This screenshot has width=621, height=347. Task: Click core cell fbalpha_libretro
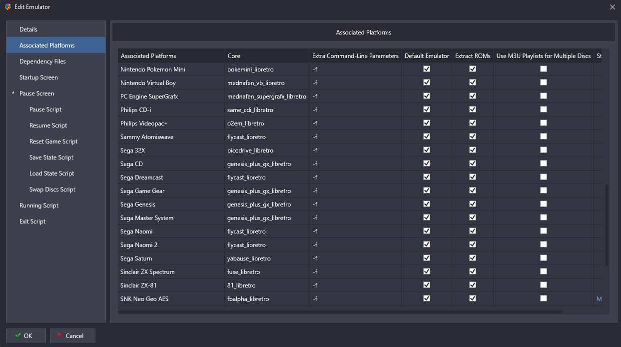(267, 298)
